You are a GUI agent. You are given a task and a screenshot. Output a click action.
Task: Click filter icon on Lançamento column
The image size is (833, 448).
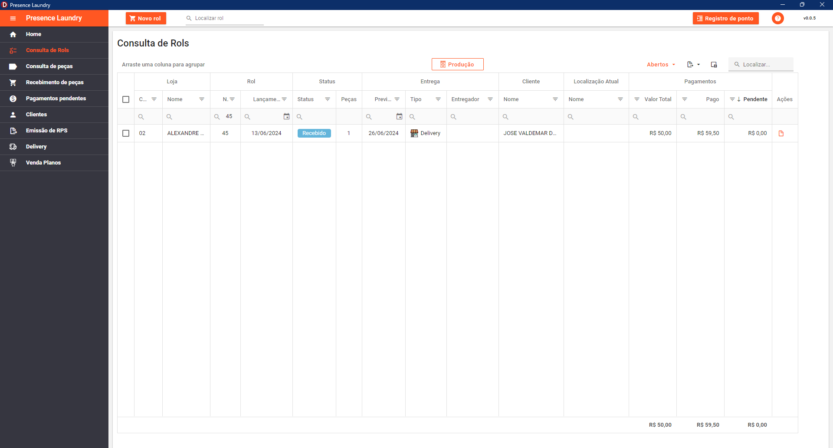point(284,99)
